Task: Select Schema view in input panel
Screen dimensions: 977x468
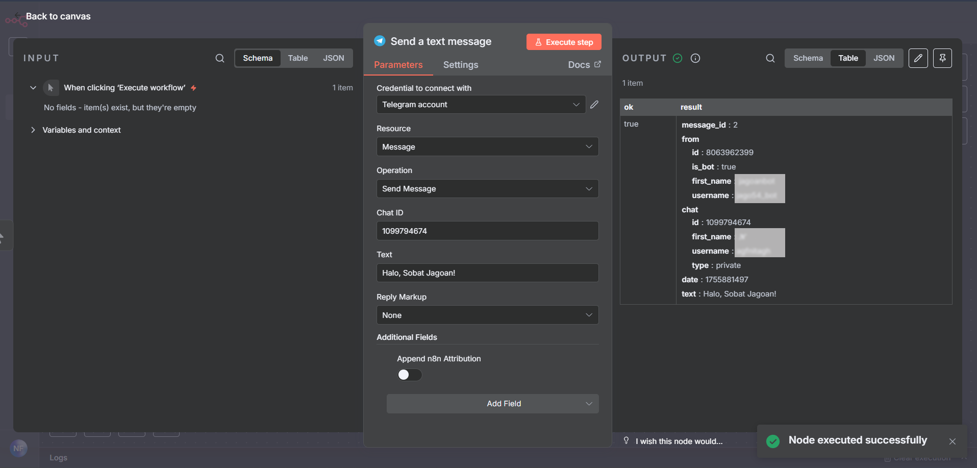Action: [258, 58]
